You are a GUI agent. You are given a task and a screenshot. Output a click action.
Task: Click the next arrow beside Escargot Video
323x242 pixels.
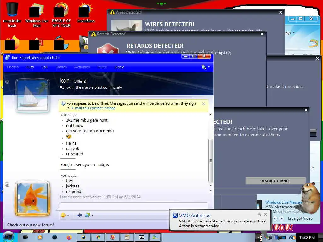281,218
